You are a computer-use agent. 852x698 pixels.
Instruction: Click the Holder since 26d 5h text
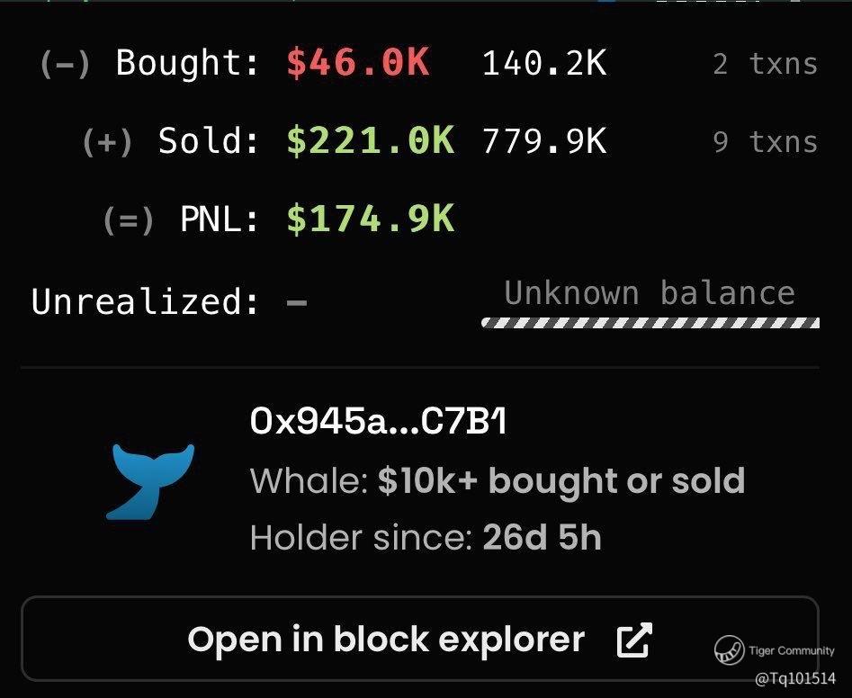426,538
